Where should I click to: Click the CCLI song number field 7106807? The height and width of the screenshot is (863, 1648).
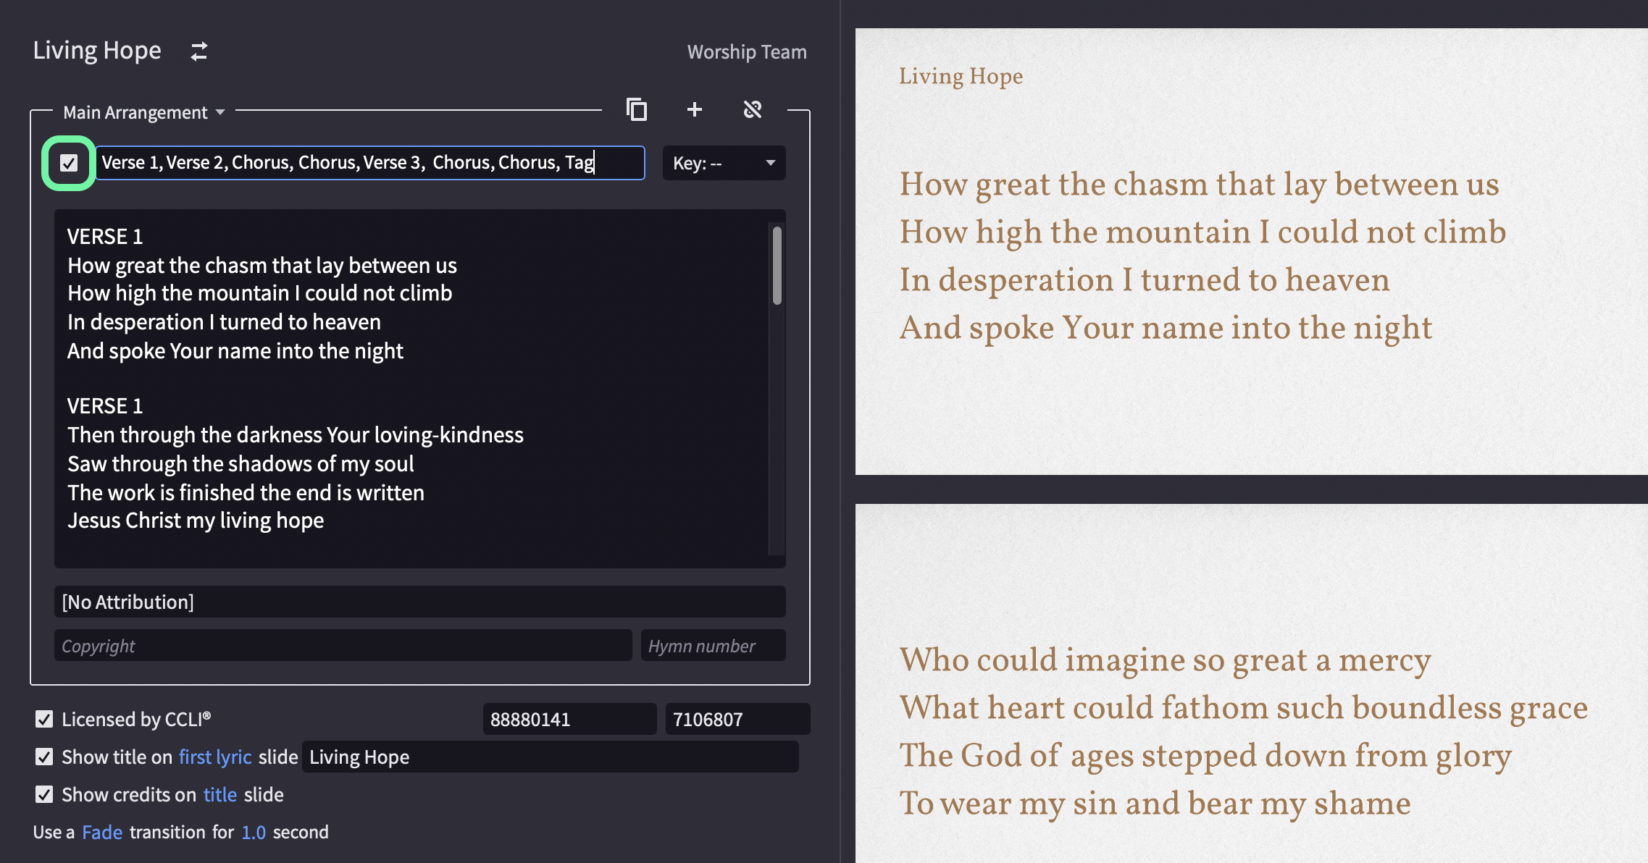[737, 719]
